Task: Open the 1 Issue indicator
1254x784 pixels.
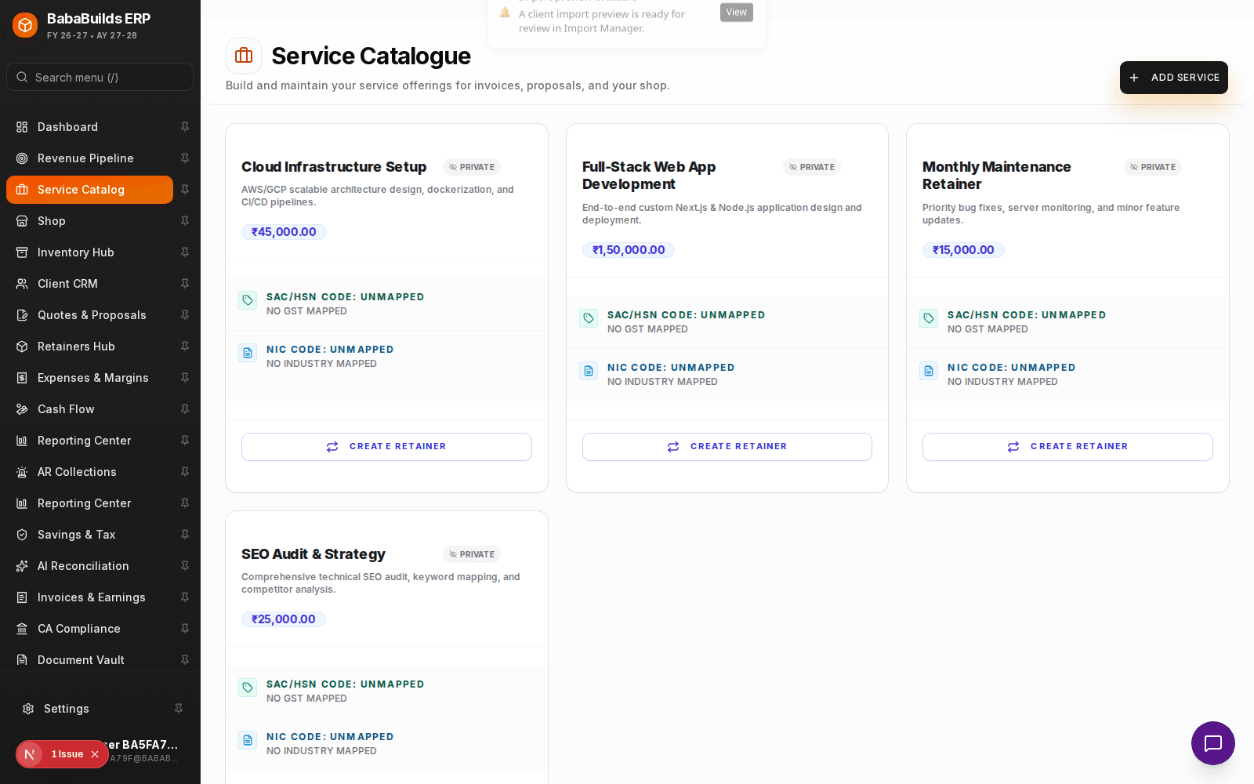Action: click(67, 754)
